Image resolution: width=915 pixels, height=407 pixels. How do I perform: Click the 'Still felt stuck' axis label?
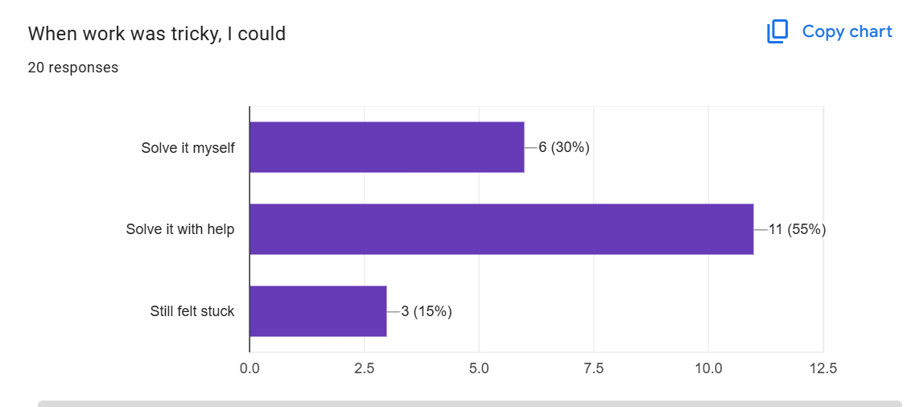point(192,311)
